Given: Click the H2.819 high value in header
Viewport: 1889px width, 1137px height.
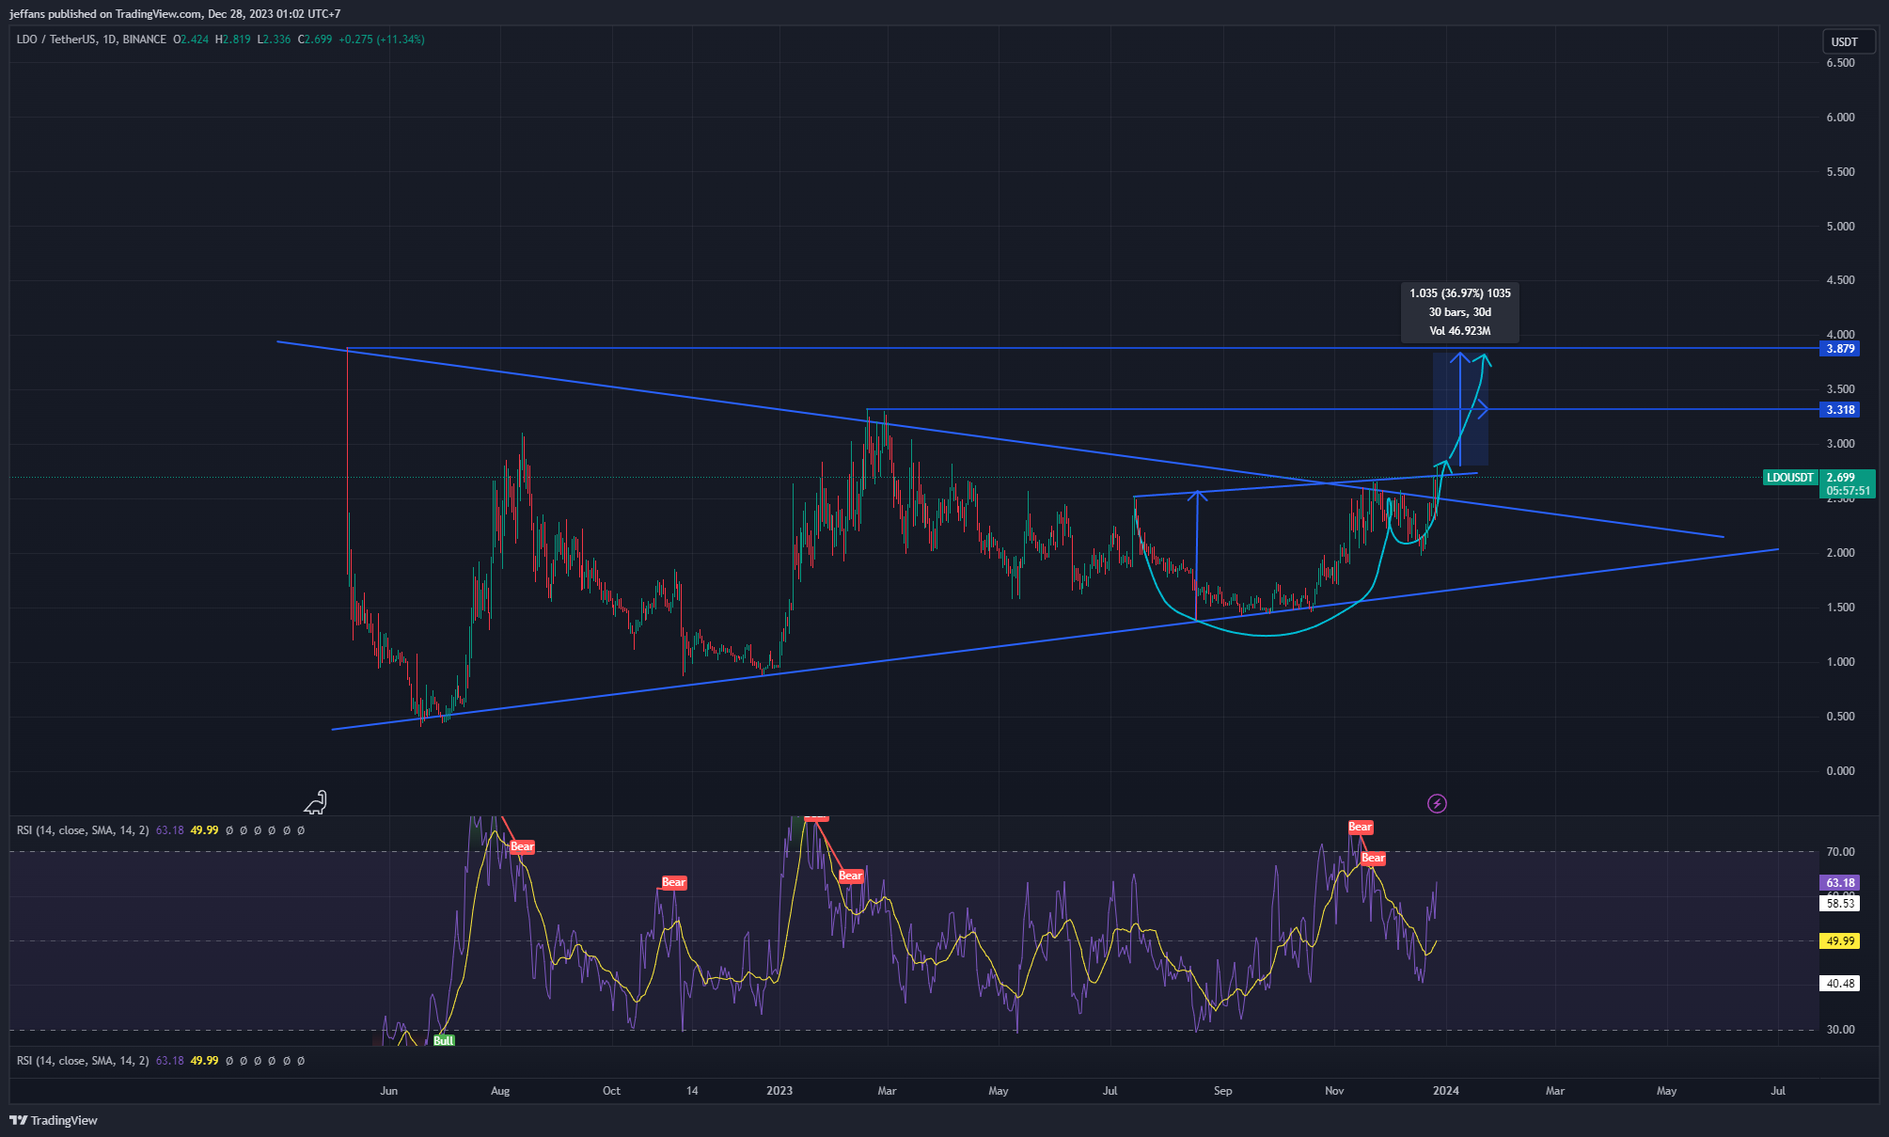Looking at the screenshot, I should pyautogui.click(x=233, y=39).
